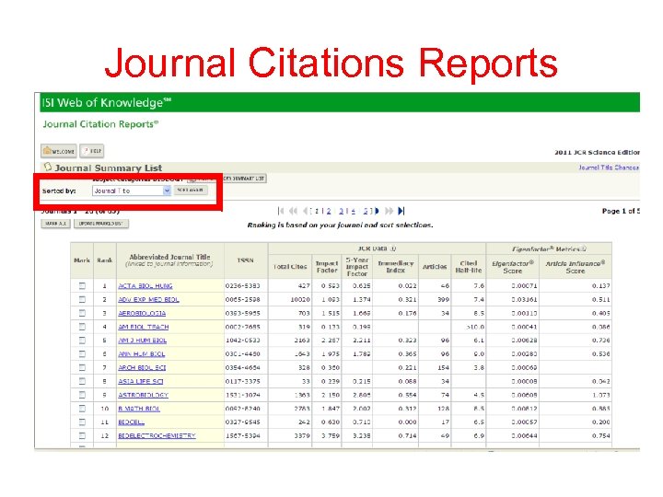Open ACTA BIOL HUNG journal link
The image size is (663, 497).
[145, 285]
